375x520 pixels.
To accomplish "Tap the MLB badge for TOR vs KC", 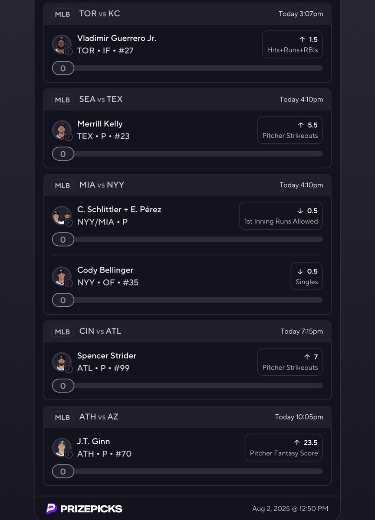I will 62,14.
